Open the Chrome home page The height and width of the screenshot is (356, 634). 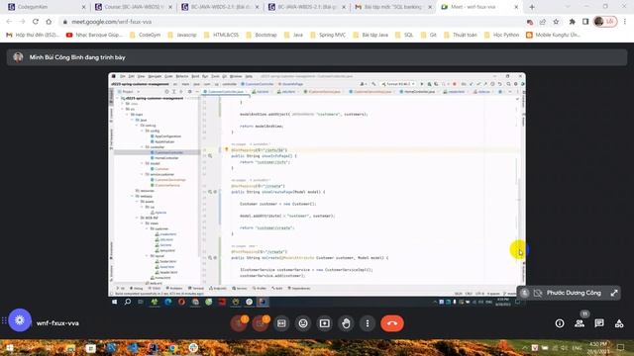coord(49,22)
